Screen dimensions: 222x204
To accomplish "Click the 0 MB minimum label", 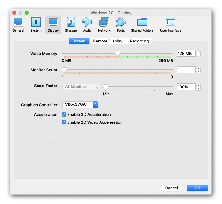I will (x=67, y=60).
